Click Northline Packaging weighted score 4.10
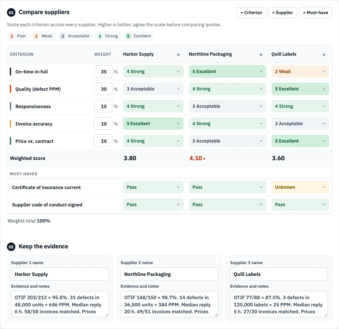 [x=196, y=158]
